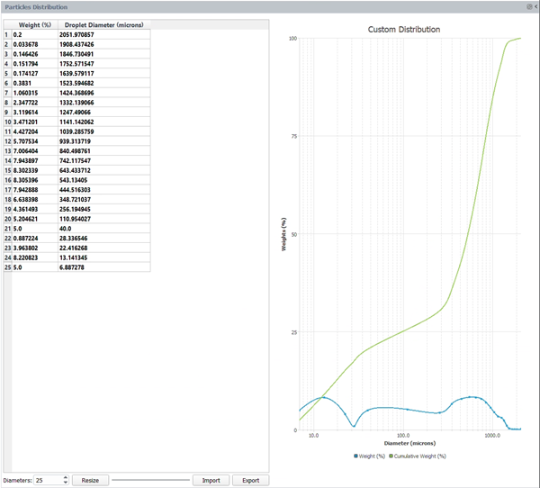Screen dimensions: 540x488
Task: Click the Resize button
Action: coord(90,481)
